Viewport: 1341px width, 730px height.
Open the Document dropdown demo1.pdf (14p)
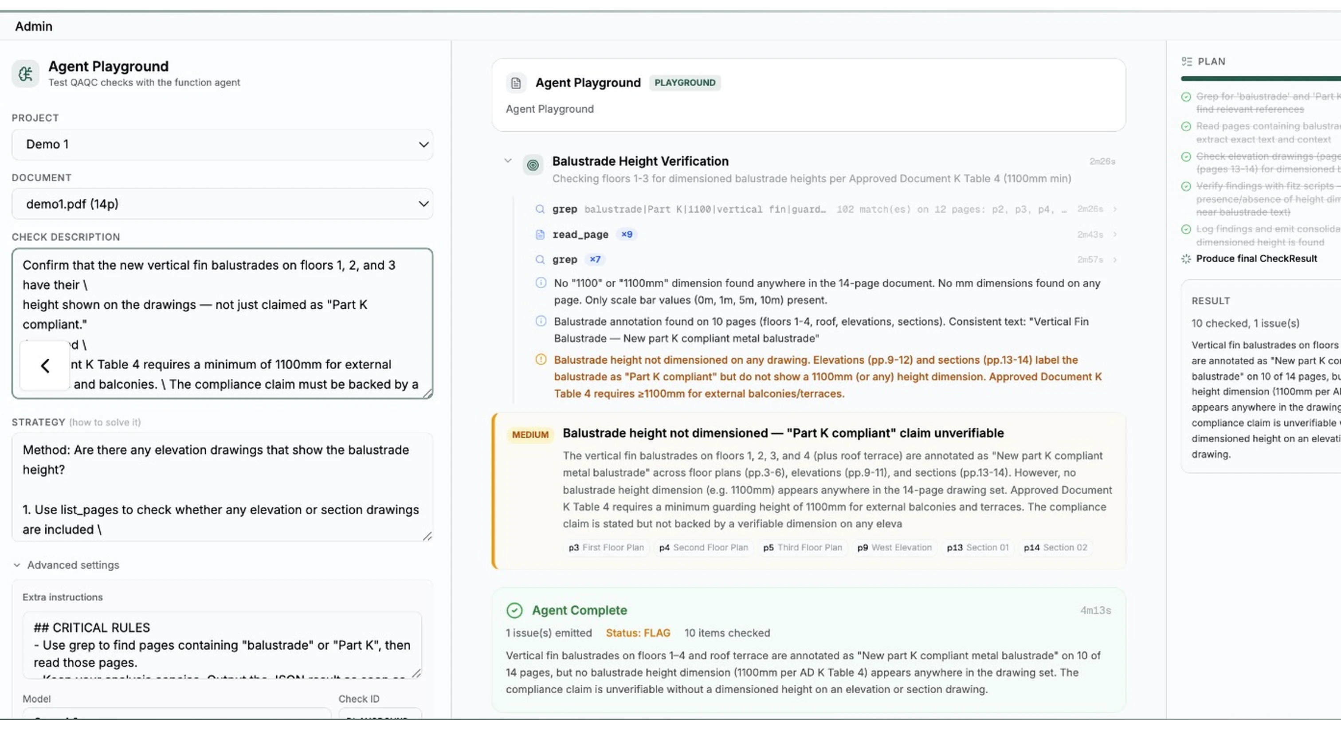click(x=222, y=204)
